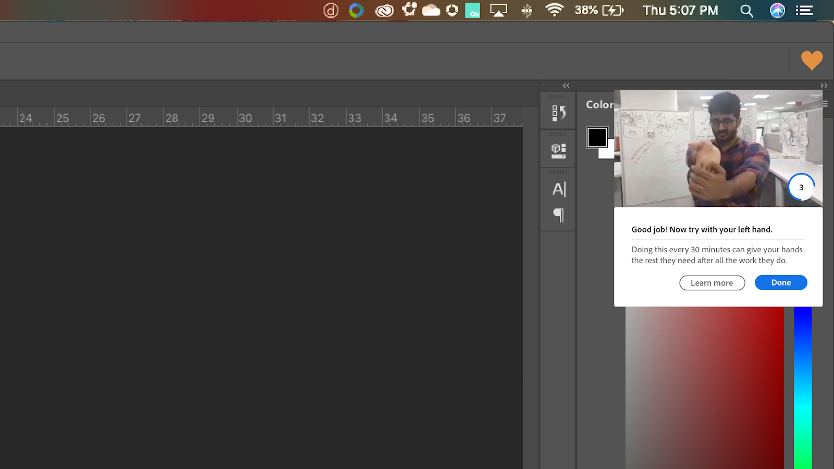This screenshot has width=834, height=469.
Task: Collapse the Color panel group arrows
Action: [824, 85]
